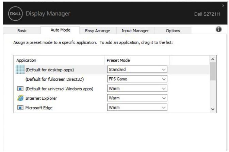Open the Options tab

click(x=173, y=31)
